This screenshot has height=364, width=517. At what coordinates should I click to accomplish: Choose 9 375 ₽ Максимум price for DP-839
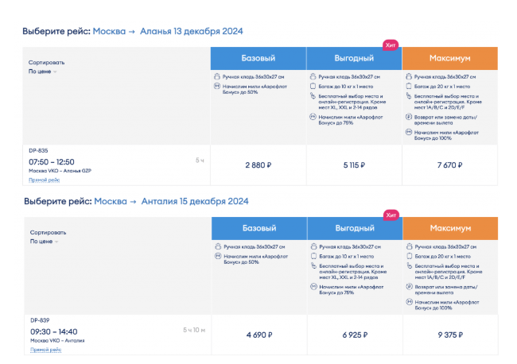[450, 335]
